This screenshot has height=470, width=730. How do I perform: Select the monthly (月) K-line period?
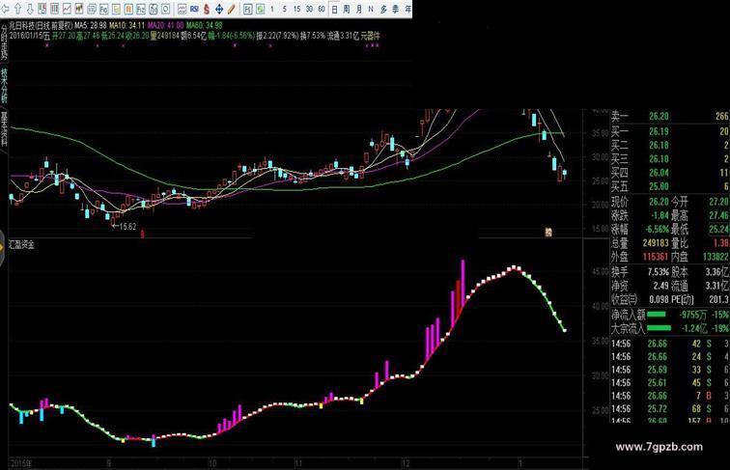pyautogui.click(x=359, y=9)
